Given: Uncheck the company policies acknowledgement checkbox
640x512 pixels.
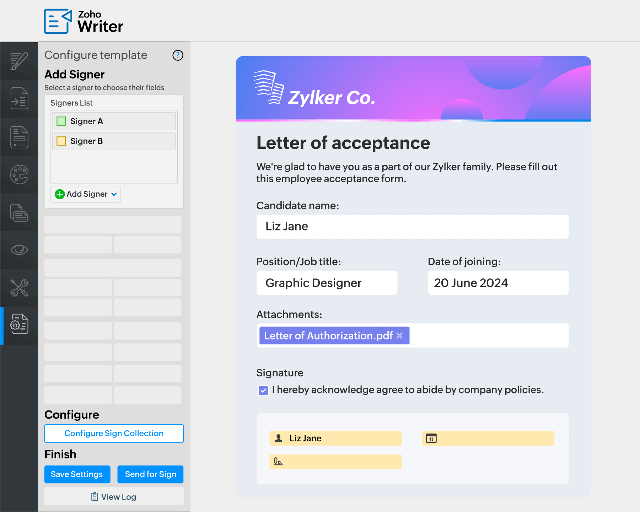Looking at the screenshot, I should (263, 391).
